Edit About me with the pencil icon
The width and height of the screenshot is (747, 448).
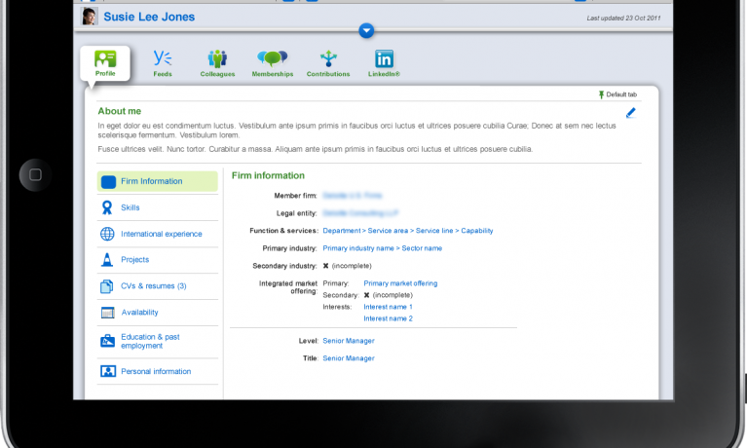[631, 113]
